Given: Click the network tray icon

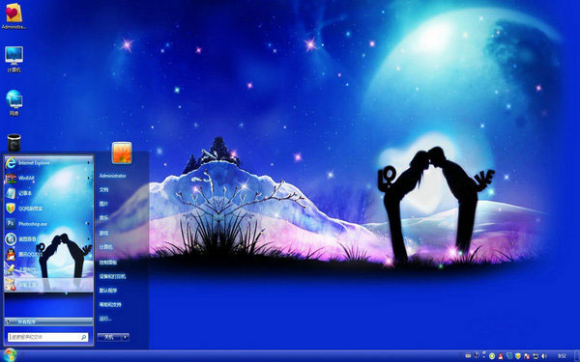Looking at the screenshot, I should click(x=536, y=356).
